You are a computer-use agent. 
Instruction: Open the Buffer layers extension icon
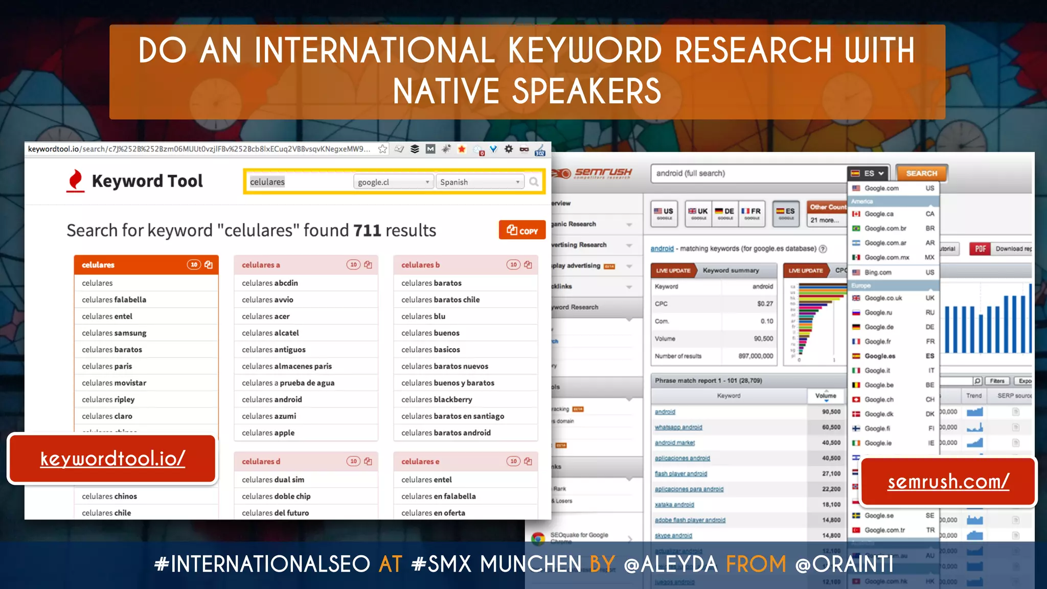pyautogui.click(x=415, y=149)
